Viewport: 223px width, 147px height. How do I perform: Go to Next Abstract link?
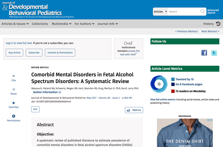tap(210, 31)
